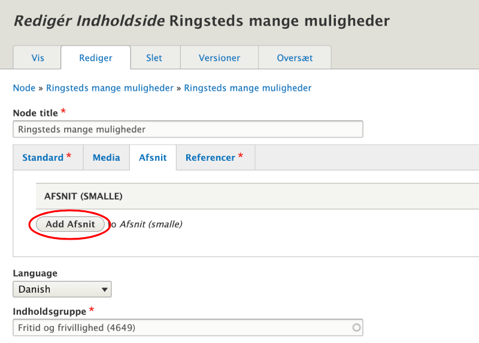Open the Slet tab

pyautogui.click(x=154, y=58)
